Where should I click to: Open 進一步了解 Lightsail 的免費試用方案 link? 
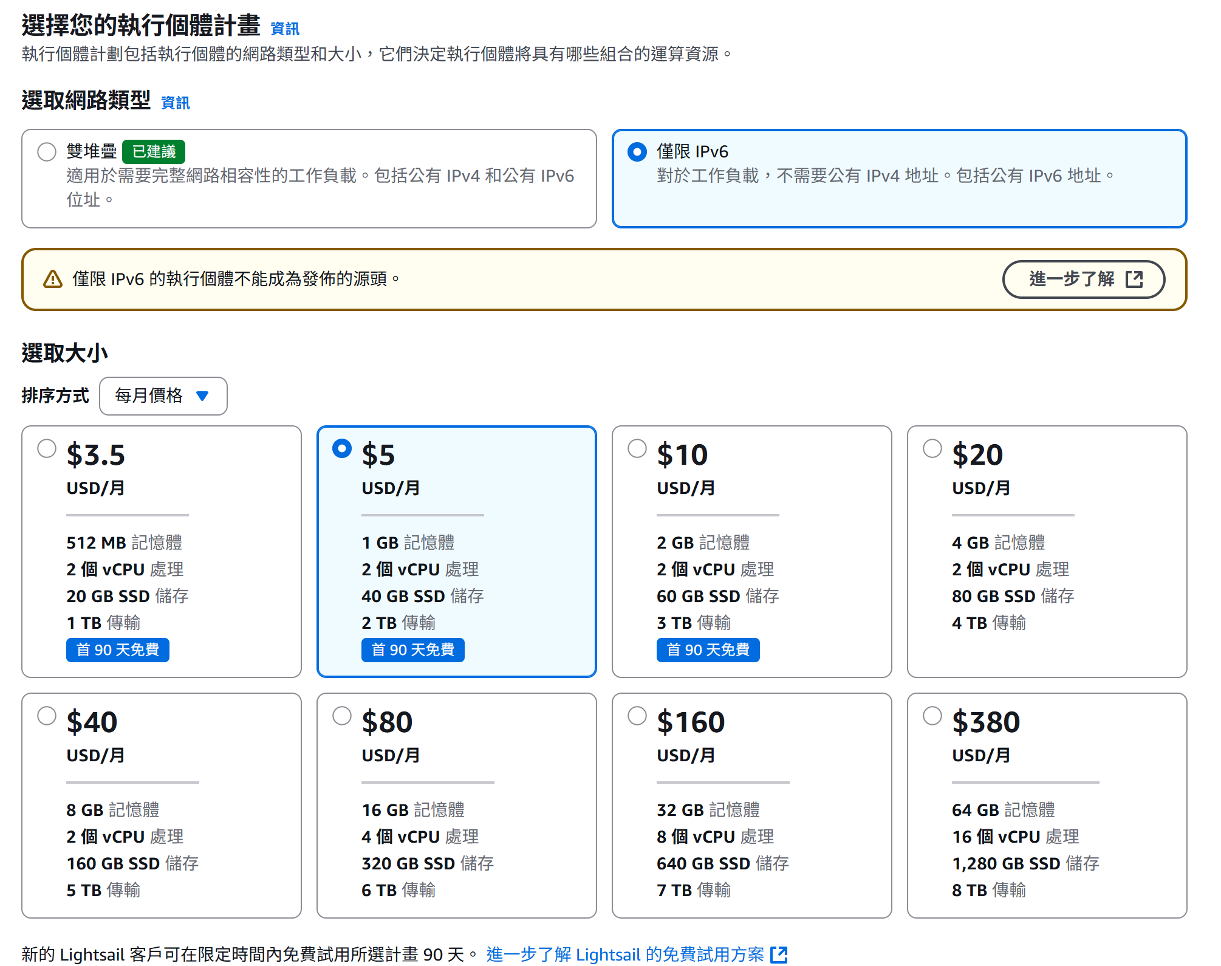[625, 954]
